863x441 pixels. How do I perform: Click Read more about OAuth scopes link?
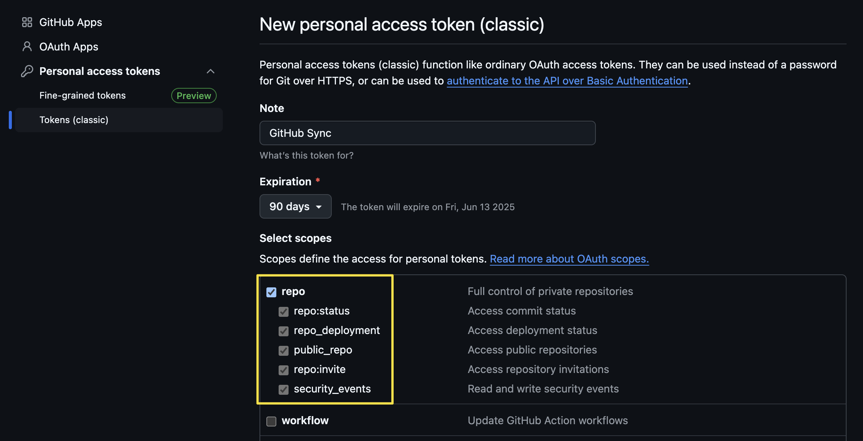pyautogui.click(x=569, y=259)
